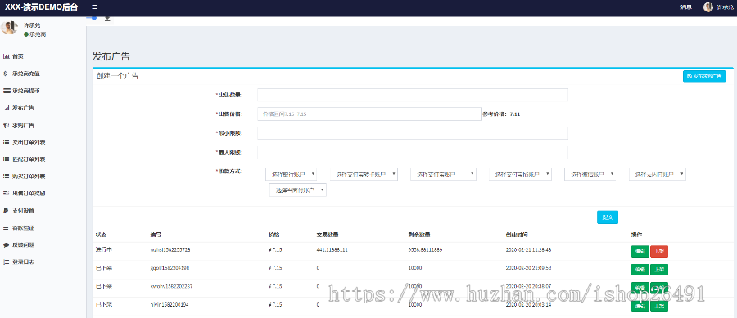
Task: Click the ad number kwphv1582202287
Action: pos(171,286)
